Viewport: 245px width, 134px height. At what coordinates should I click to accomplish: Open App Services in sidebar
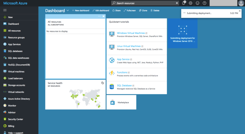click(x=14, y=44)
